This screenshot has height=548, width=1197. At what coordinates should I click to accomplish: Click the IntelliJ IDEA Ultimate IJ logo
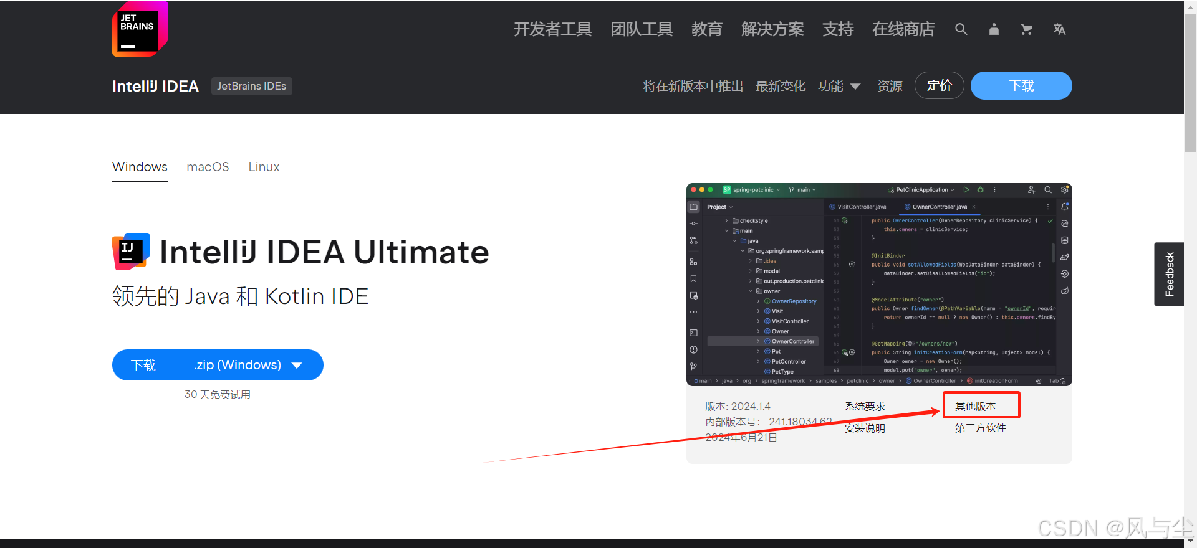[131, 252]
